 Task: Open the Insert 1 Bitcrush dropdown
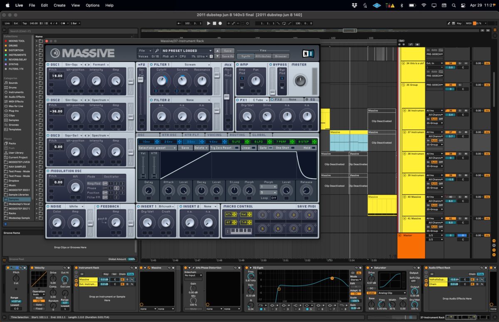pyautogui.click(x=167, y=206)
